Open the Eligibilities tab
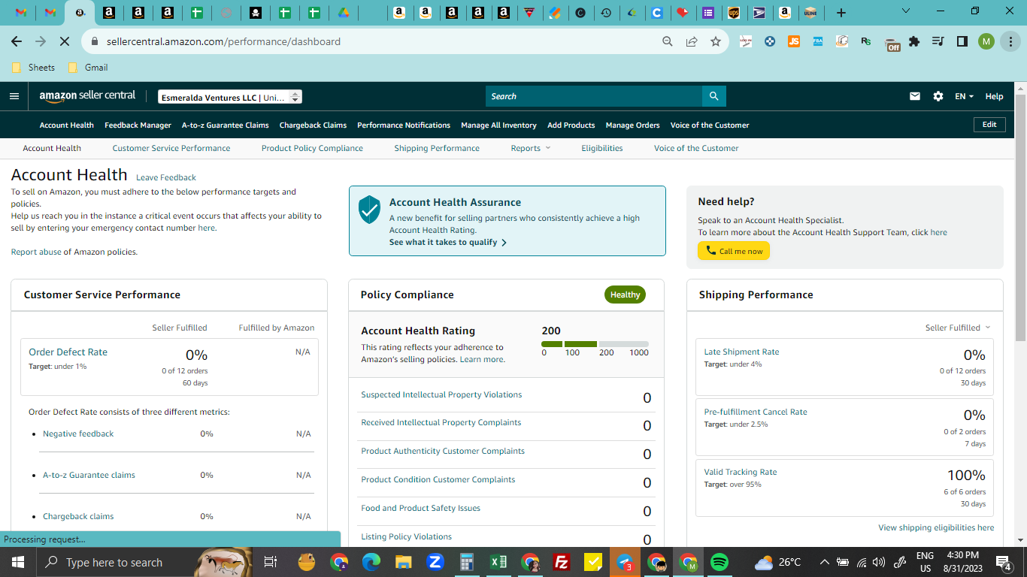Viewport: 1027px width, 577px height. point(601,148)
